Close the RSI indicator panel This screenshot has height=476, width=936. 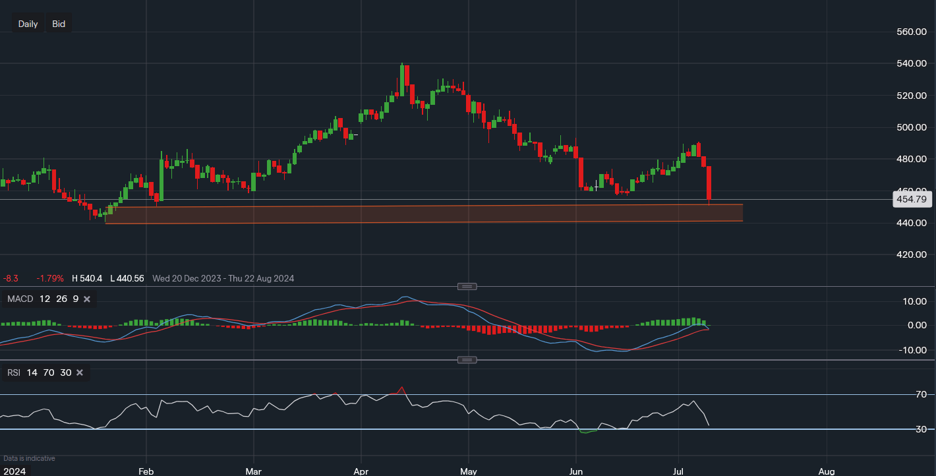click(80, 373)
